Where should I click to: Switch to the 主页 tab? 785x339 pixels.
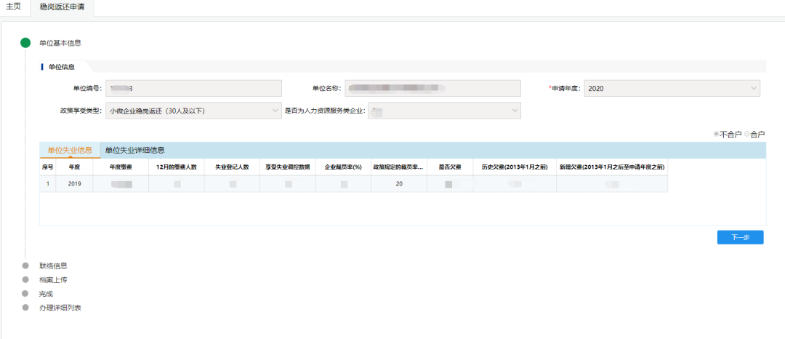(x=14, y=7)
